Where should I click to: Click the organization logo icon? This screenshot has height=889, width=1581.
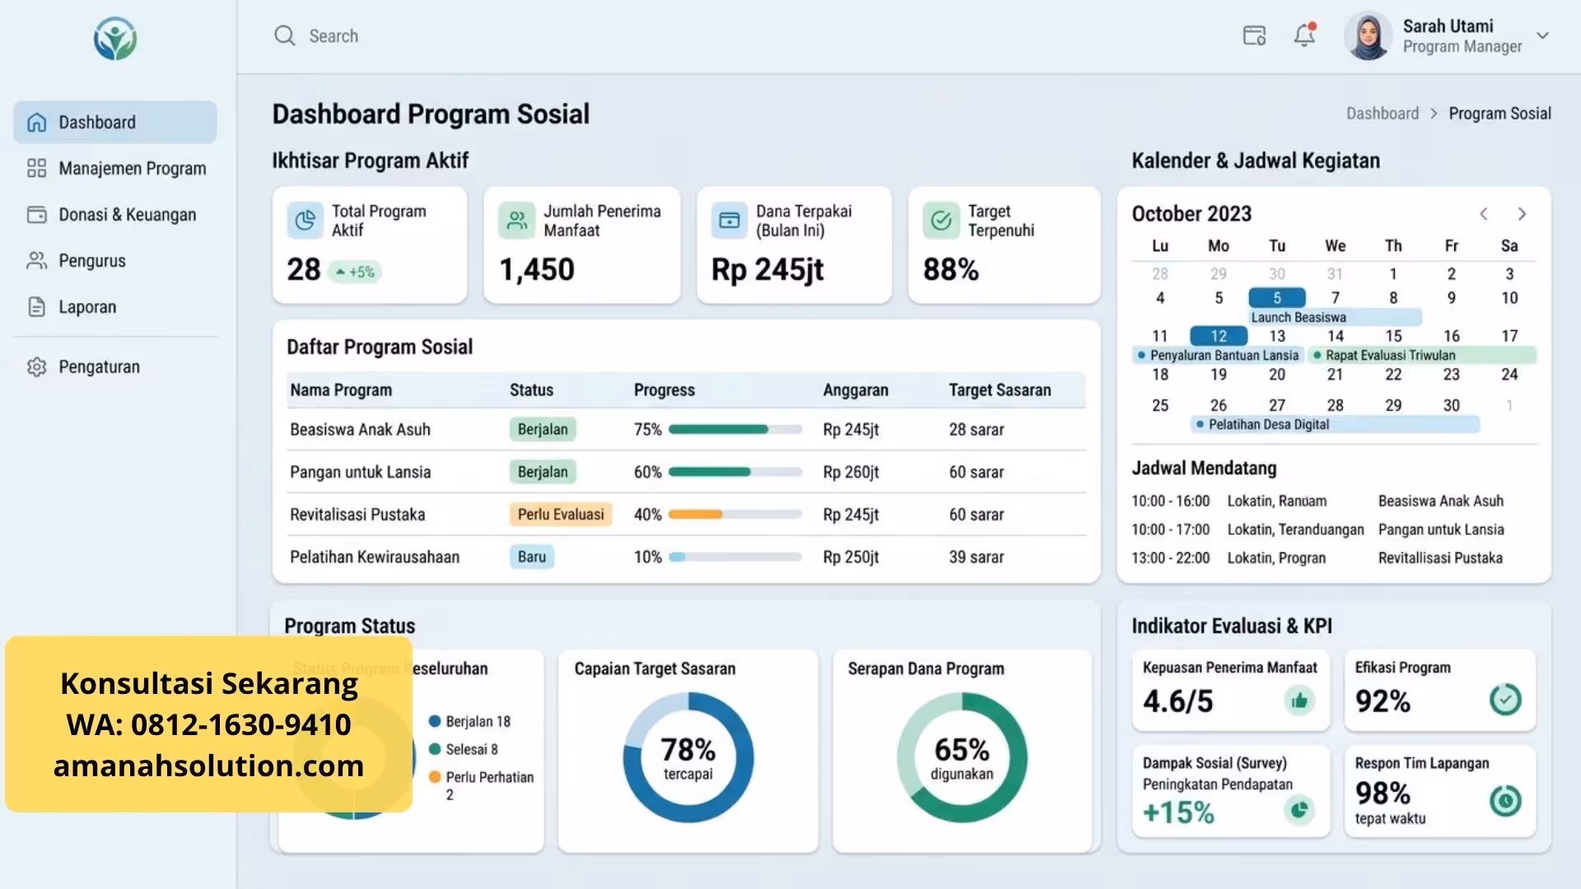coord(115,39)
